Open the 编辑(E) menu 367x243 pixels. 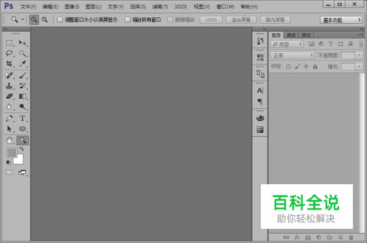(50, 7)
